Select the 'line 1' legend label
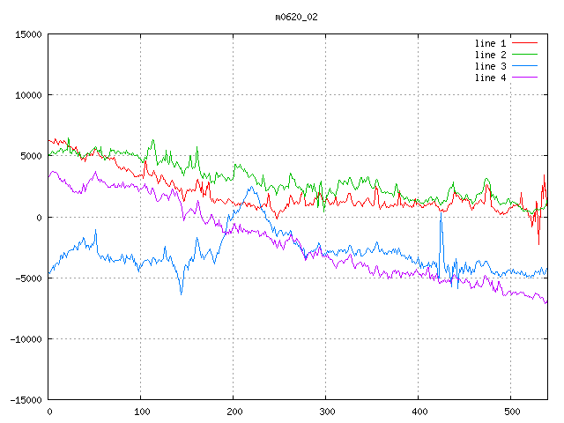The width and height of the screenshot is (564, 423). pyautogui.click(x=490, y=43)
